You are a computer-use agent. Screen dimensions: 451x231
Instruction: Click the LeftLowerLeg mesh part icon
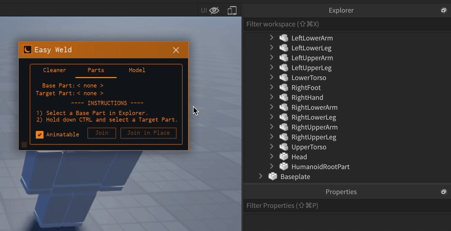click(284, 48)
